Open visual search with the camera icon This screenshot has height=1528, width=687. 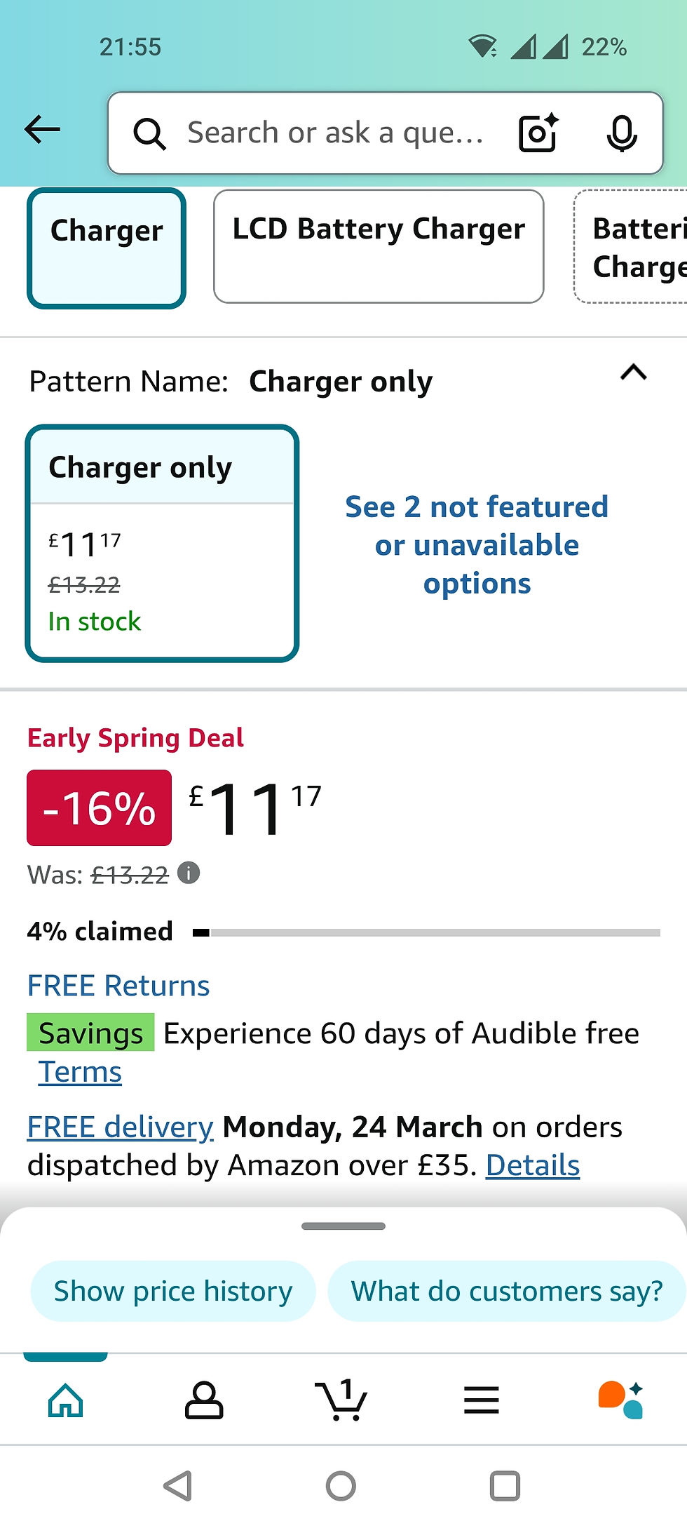[537, 133]
